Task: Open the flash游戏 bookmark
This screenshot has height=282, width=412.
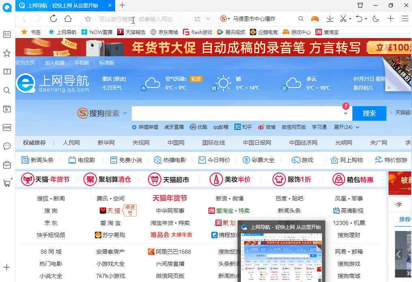Action: pyautogui.click(x=197, y=32)
